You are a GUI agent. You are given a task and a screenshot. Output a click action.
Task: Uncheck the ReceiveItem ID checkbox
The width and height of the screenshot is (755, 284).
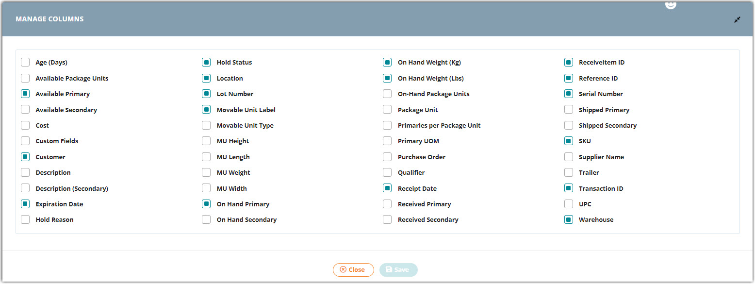tap(569, 62)
